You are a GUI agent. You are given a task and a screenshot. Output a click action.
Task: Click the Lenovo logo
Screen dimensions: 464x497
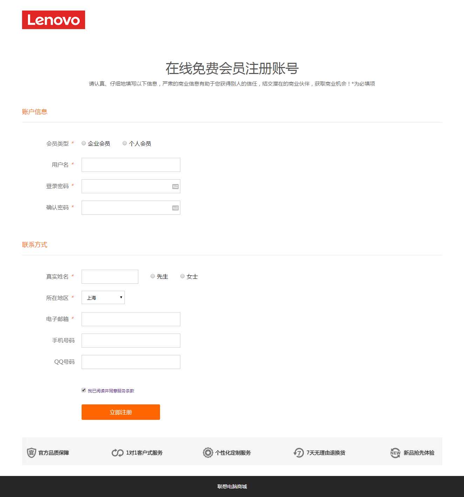[x=54, y=20]
